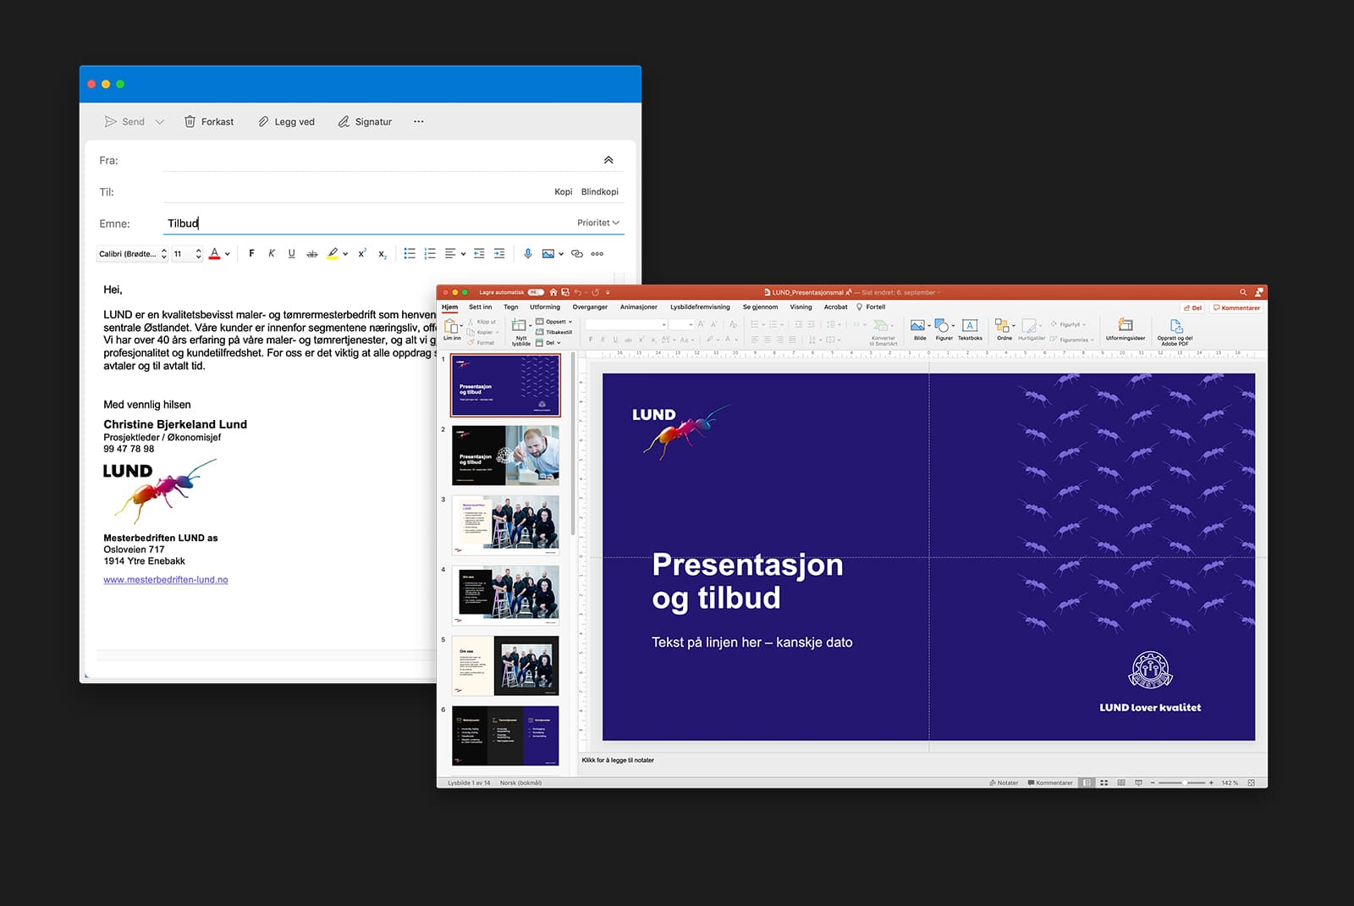The width and height of the screenshot is (1354, 906).
Task: Open the Calibri font name dropdown
Action: [x=133, y=253]
